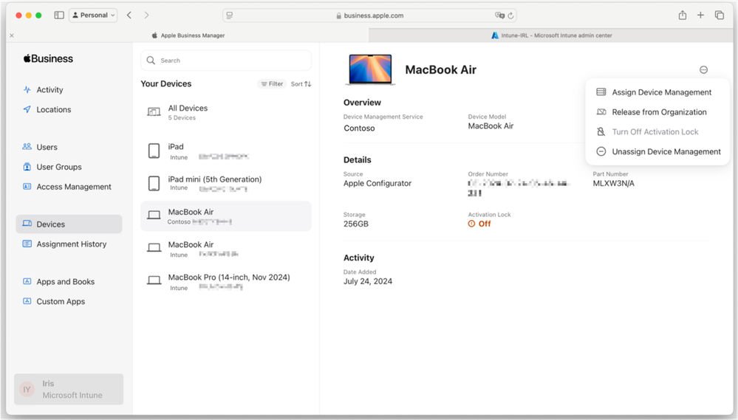Choose Release from Organization
738x420 pixels.
coord(657,112)
